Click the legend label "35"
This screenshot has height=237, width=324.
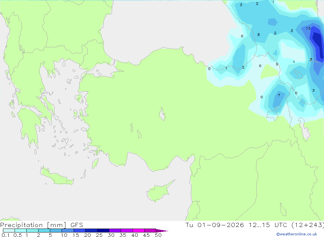click(x=123, y=235)
